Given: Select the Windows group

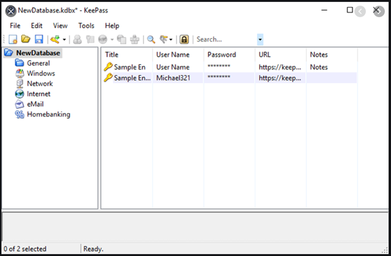Looking at the screenshot, I should pyautogui.click(x=41, y=73).
